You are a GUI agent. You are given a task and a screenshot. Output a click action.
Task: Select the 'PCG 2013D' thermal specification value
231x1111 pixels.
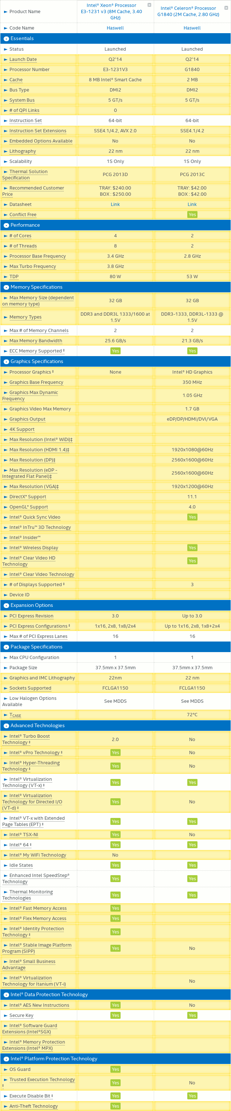pos(115,175)
